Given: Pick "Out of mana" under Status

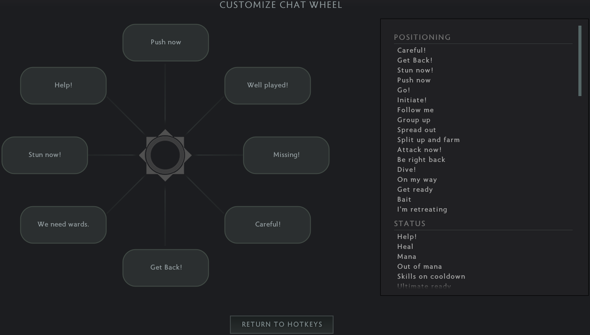Looking at the screenshot, I should coord(419,267).
